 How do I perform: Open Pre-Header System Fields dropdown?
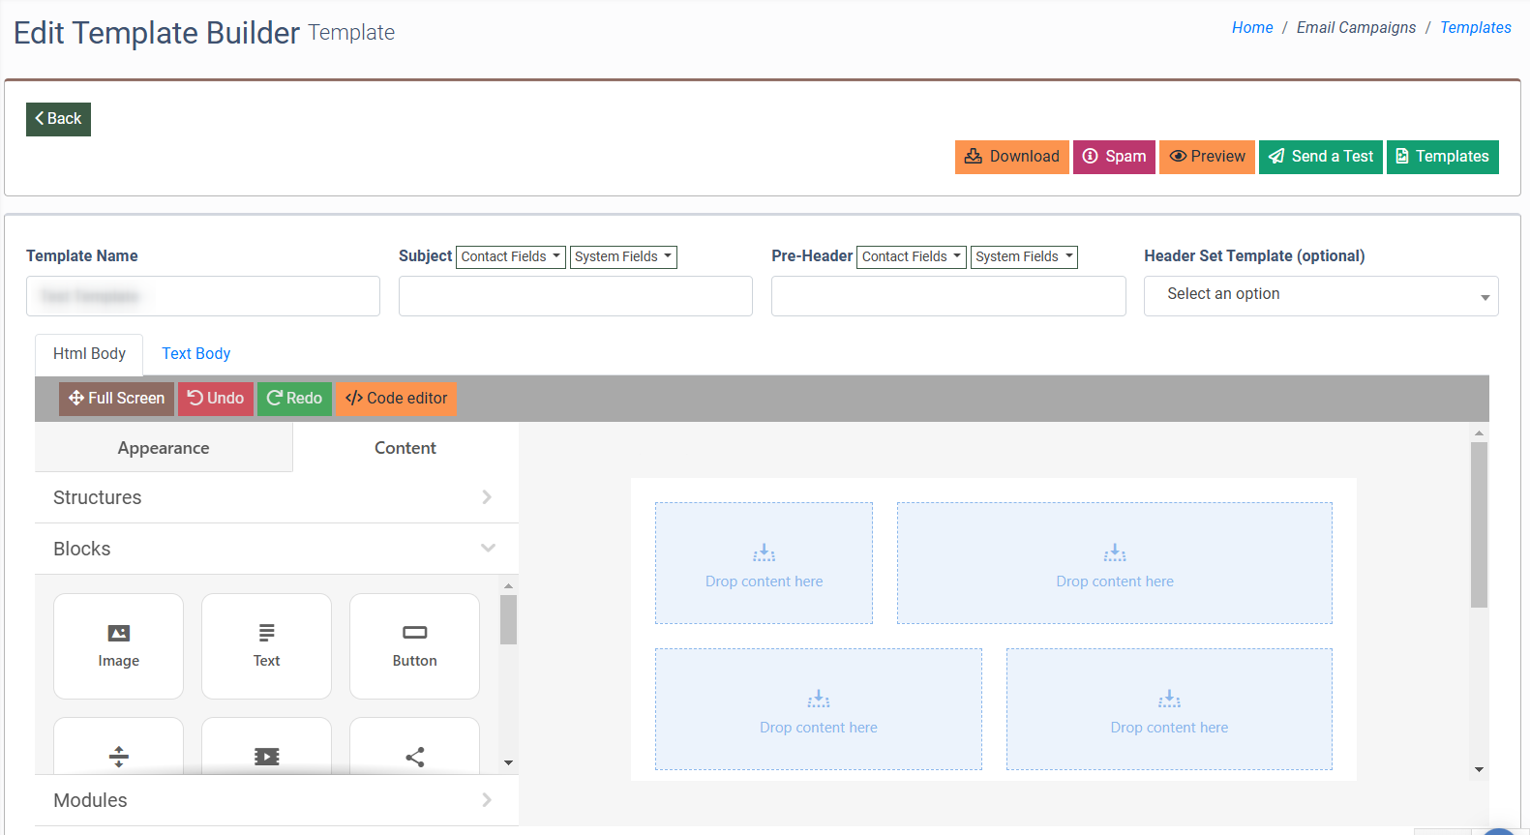1023,256
